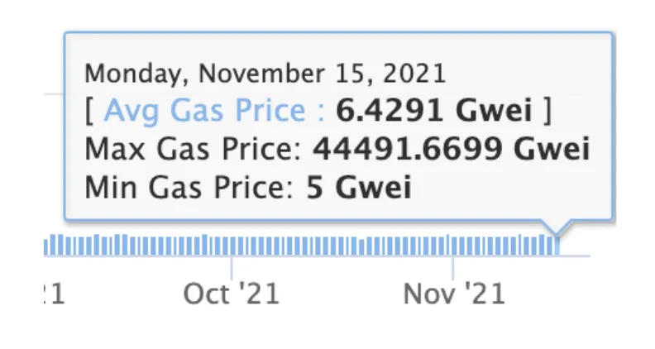
Task: Click the 6.4291 Gwei average value
Action: pos(433,111)
